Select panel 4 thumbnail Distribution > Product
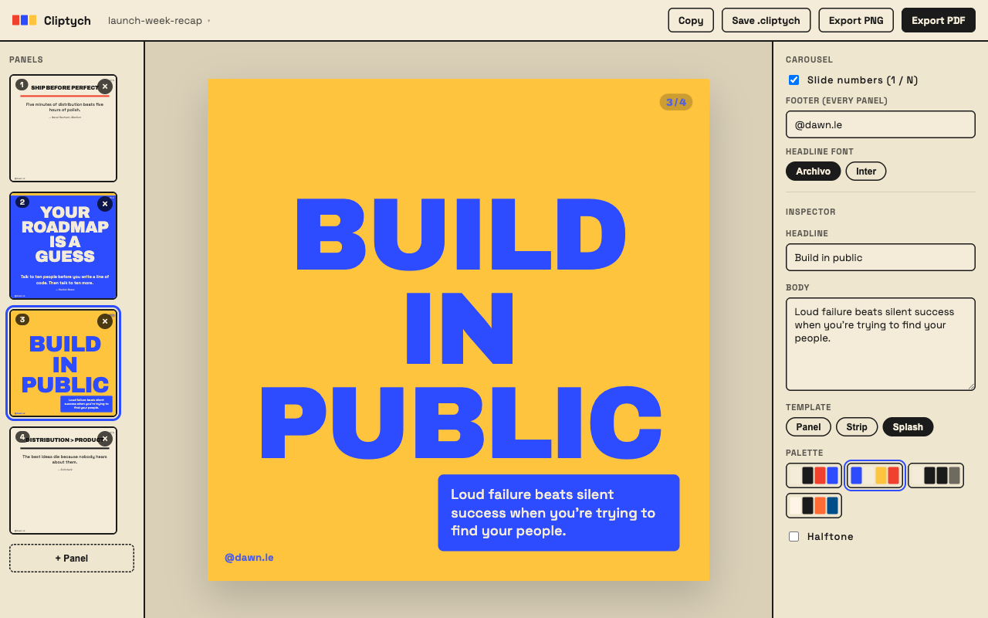 point(63,480)
